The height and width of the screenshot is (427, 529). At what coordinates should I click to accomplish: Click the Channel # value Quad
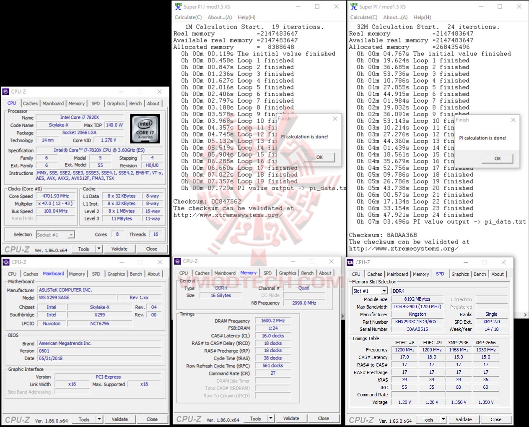click(x=304, y=288)
